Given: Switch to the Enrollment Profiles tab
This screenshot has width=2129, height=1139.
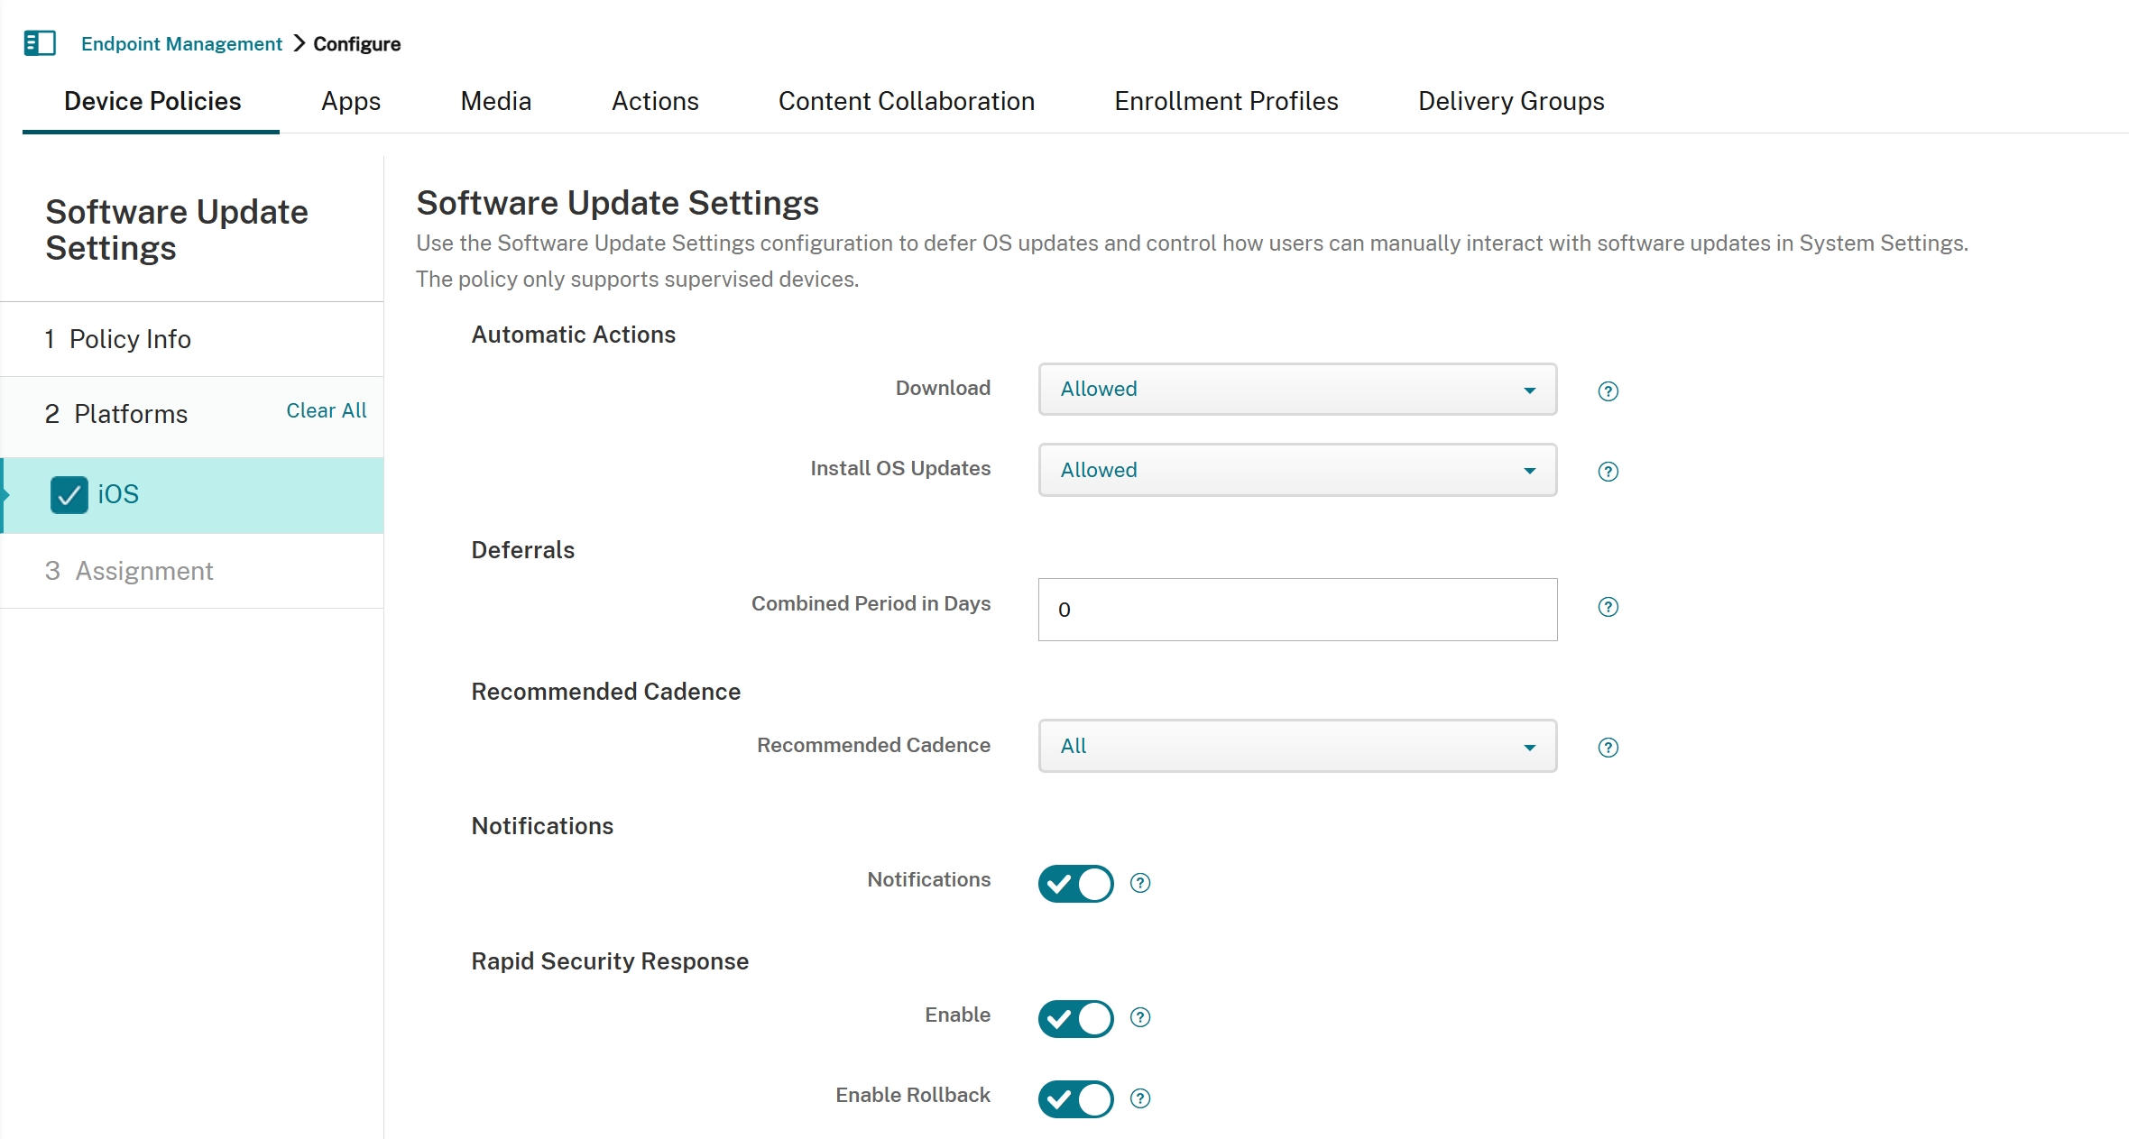Looking at the screenshot, I should (x=1226, y=101).
